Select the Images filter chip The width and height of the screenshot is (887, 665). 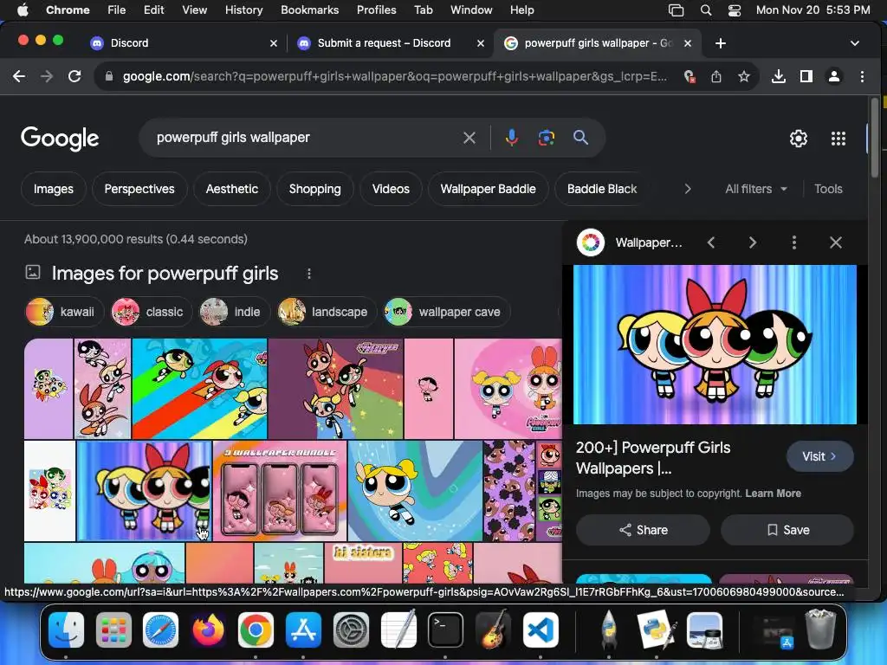[x=53, y=189]
